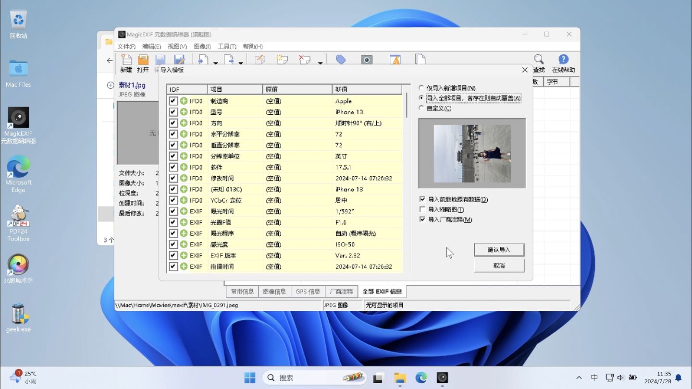Click taskbar 搜索 search box
The height and width of the screenshot is (389, 692).
tap(314, 377)
